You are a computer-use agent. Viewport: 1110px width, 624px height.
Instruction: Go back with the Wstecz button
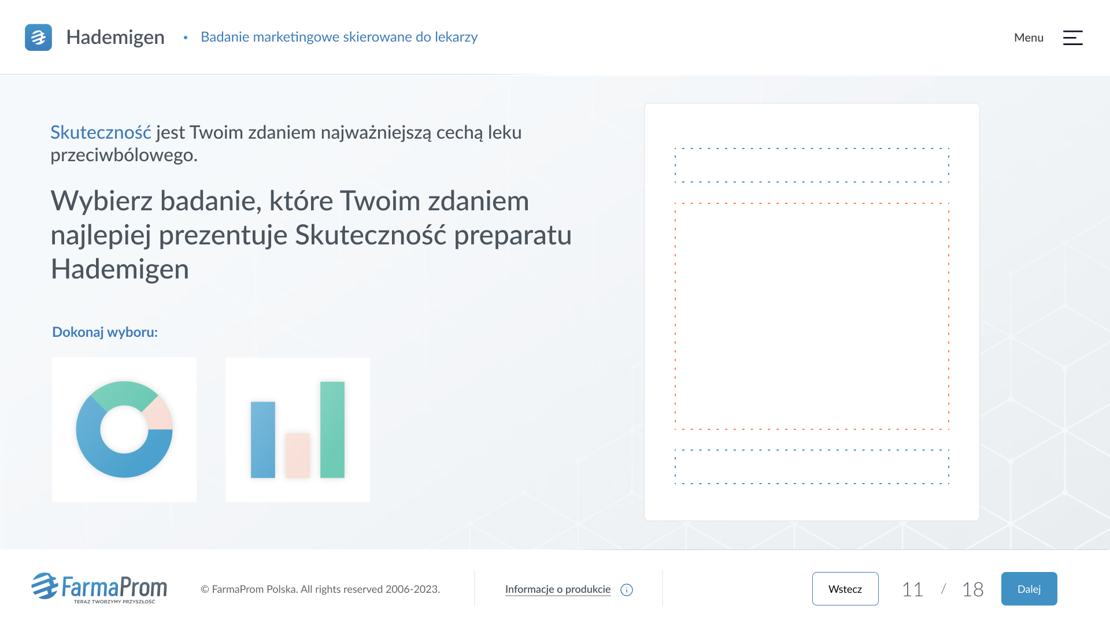pos(845,589)
